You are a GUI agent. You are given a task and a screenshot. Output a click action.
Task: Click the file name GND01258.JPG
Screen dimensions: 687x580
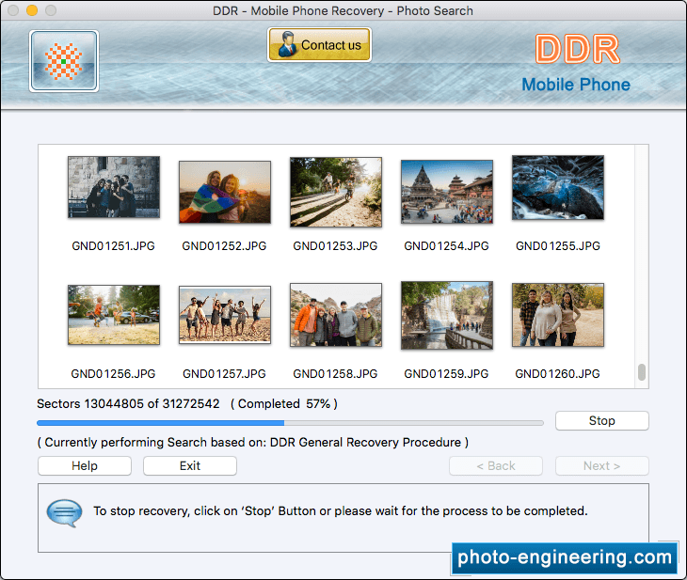click(x=335, y=374)
